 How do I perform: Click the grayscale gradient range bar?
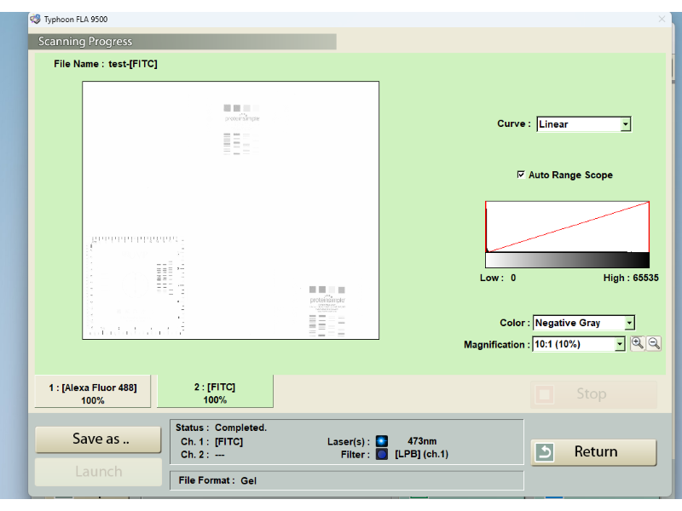pyautogui.click(x=567, y=261)
